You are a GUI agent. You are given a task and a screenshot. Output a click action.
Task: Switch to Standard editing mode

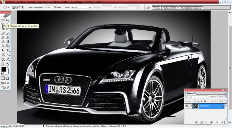point(3,78)
